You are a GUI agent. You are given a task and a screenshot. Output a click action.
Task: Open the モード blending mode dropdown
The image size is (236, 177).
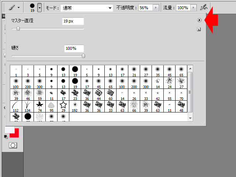(87, 8)
